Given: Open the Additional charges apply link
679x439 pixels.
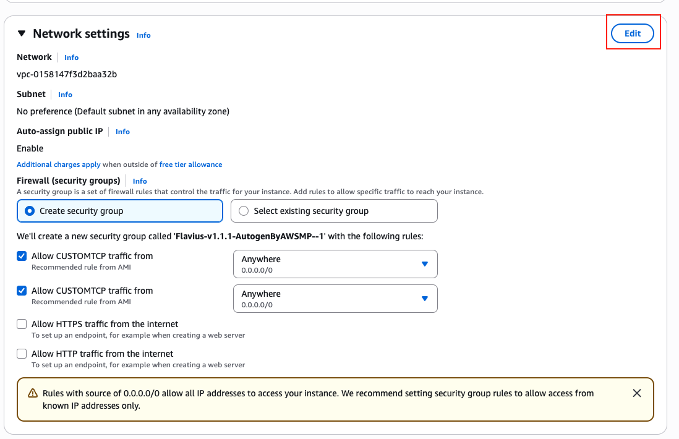Looking at the screenshot, I should pyautogui.click(x=58, y=164).
